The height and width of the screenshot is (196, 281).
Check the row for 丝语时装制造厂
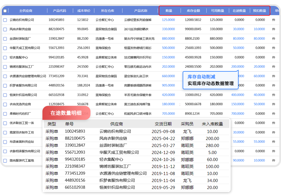click(5, 39)
